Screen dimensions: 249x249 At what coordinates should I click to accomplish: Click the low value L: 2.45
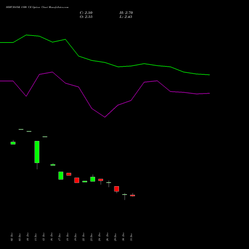tap(126, 17)
